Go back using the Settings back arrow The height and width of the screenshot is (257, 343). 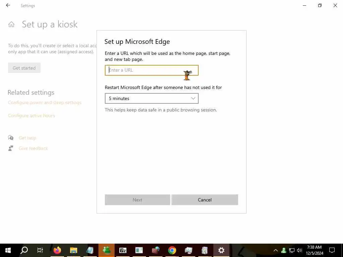click(8, 5)
